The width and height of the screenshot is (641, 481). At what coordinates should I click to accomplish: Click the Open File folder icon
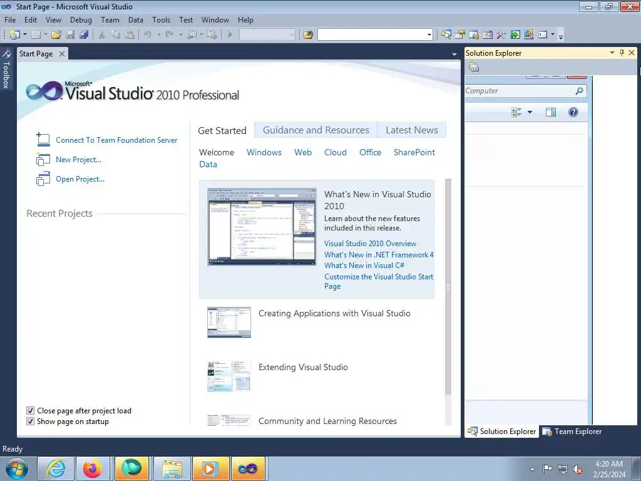click(x=56, y=35)
